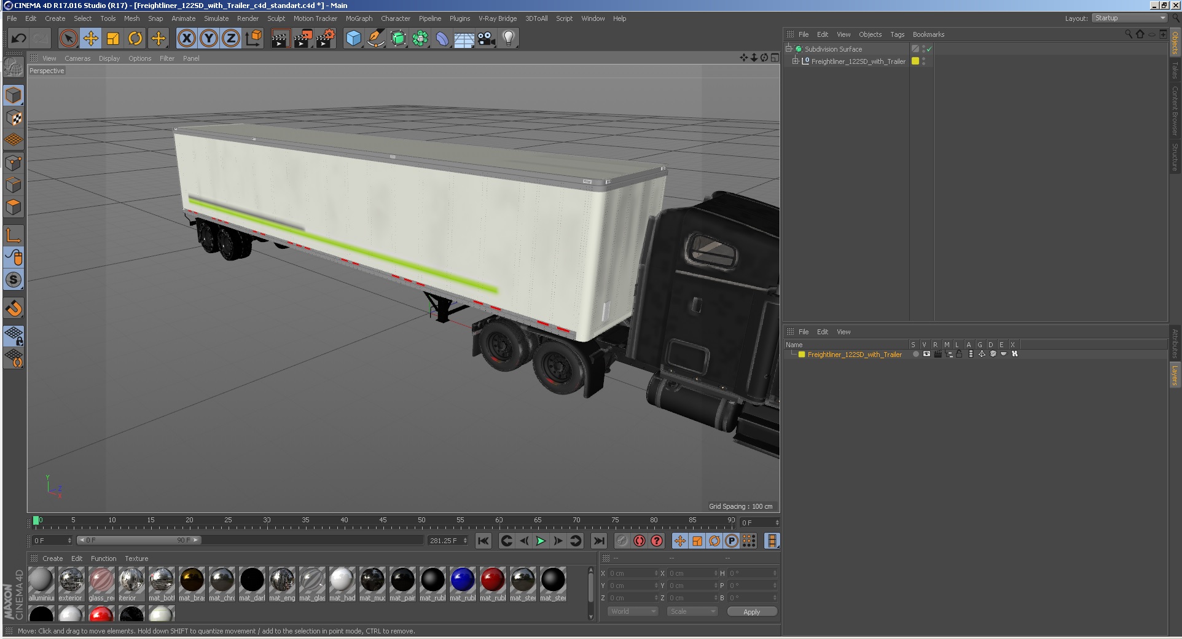Open Edit Render Settings icon

click(326, 39)
